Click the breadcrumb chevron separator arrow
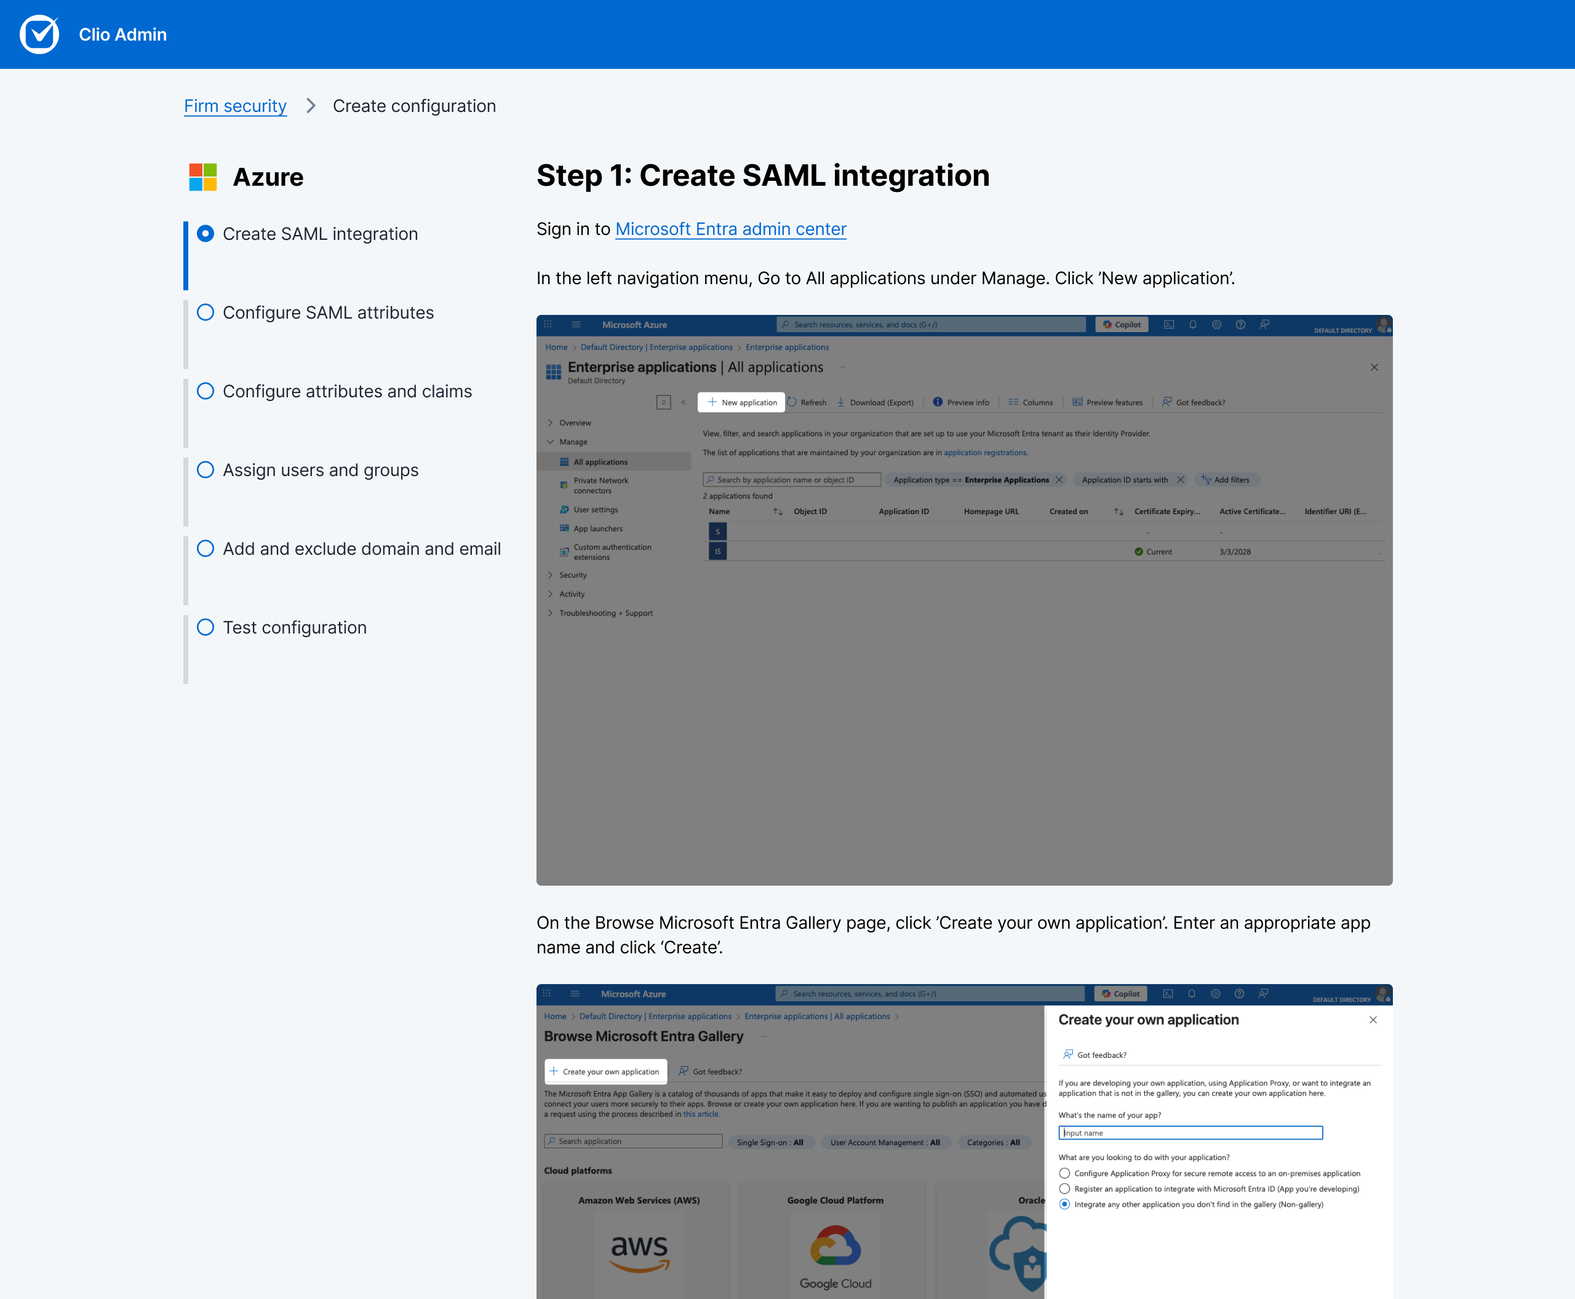The image size is (1575, 1299). 311,106
